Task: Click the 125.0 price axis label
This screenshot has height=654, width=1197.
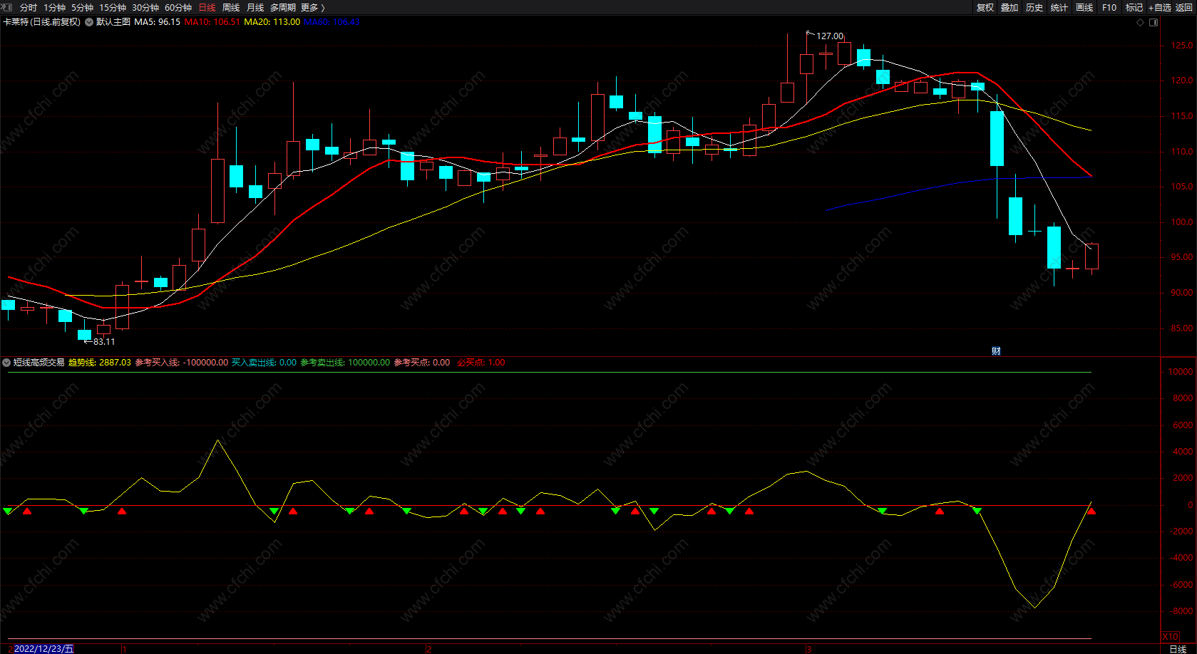Action: click(1182, 45)
